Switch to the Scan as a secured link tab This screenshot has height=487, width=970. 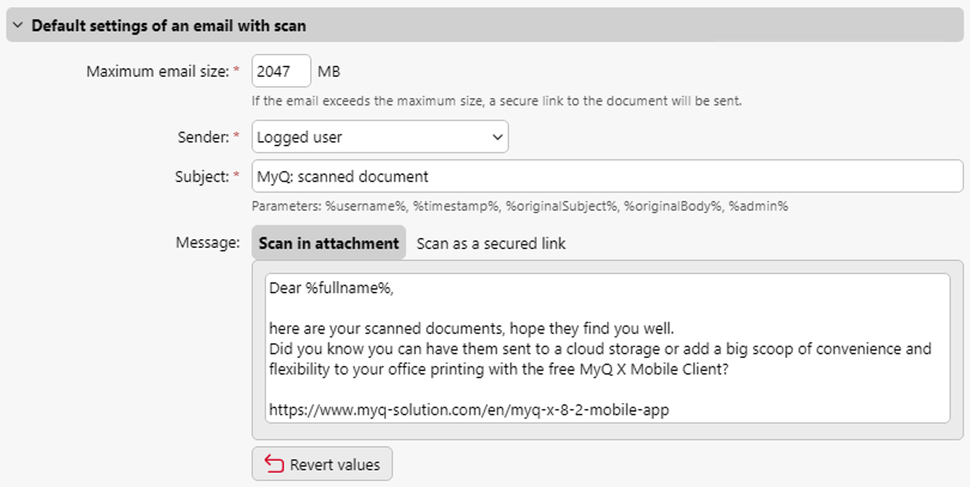pos(490,244)
